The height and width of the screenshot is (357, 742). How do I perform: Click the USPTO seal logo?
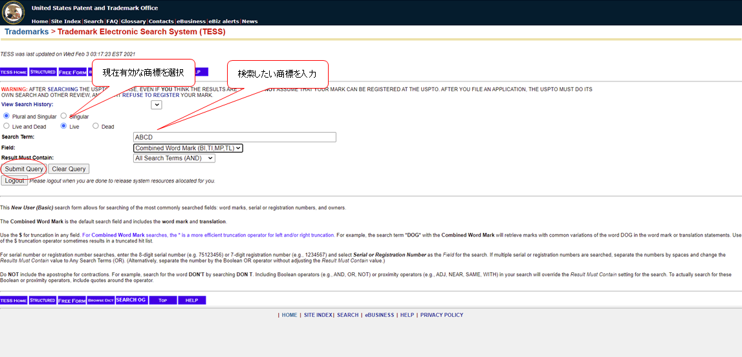13,13
